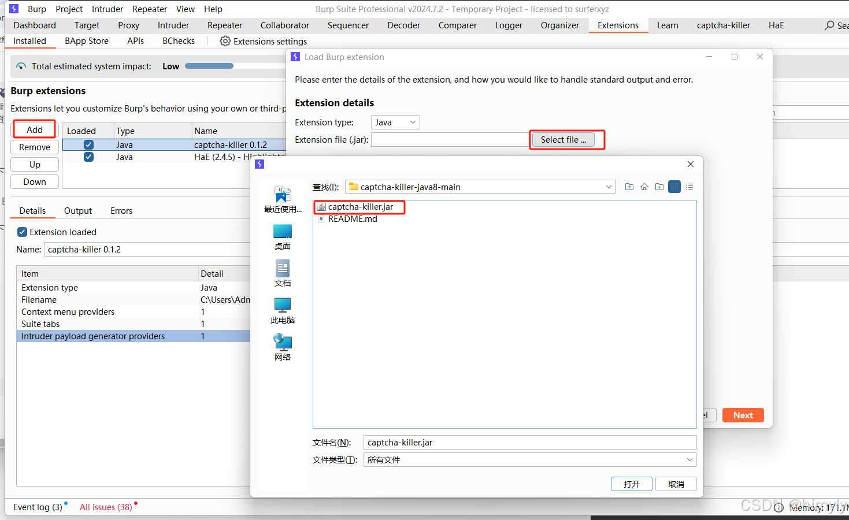The image size is (849, 520).
Task: Click the README.md file icon
Action: [x=321, y=219]
